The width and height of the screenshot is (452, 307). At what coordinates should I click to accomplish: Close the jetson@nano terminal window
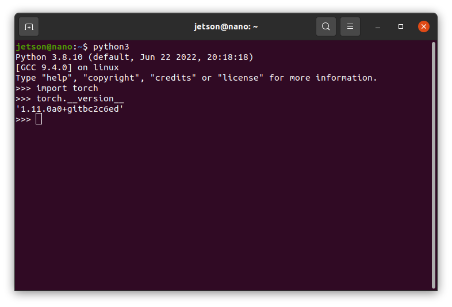point(423,26)
